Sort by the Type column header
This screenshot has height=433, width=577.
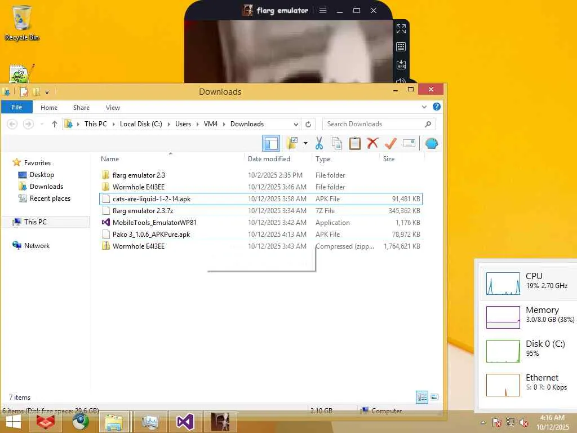323,158
